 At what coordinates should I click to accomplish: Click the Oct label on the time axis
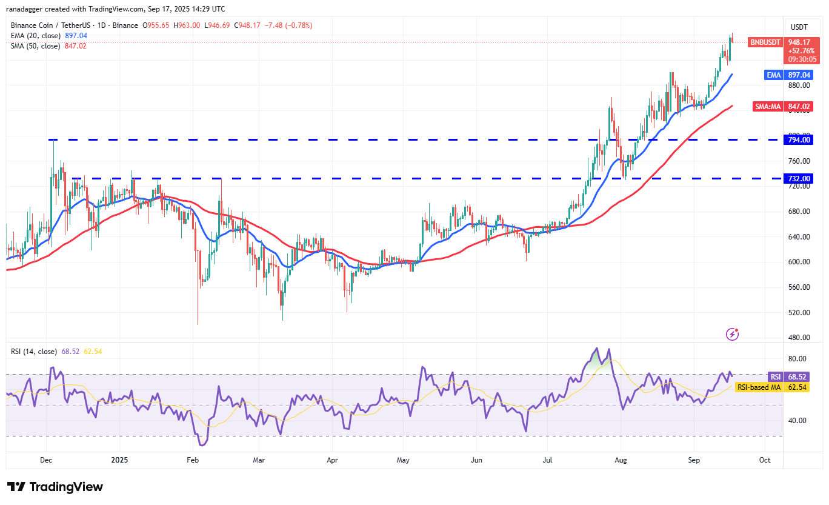[765, 460]
